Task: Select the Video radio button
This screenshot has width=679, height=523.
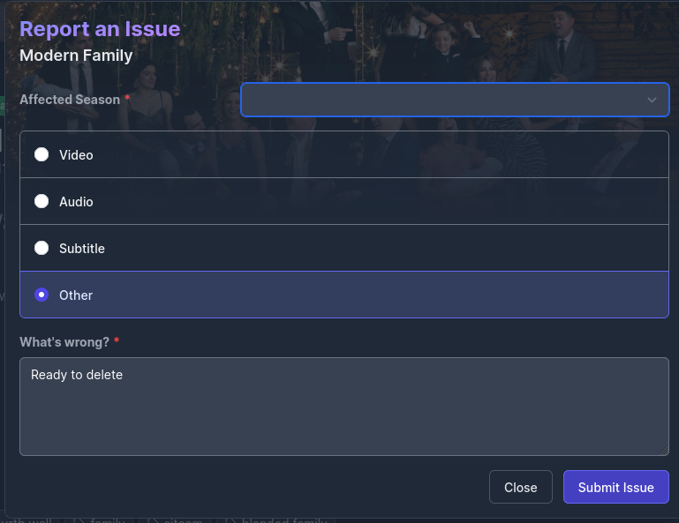Action: click(x=41, y=154)
